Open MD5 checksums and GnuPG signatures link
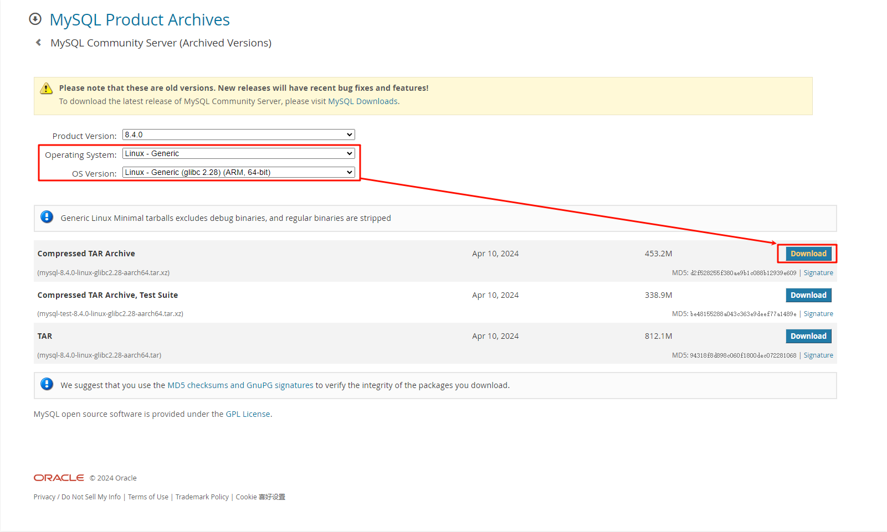887x532 pixels. 240,385
